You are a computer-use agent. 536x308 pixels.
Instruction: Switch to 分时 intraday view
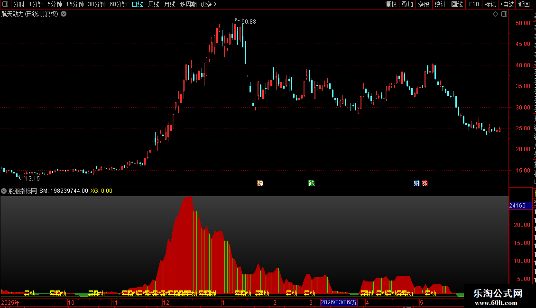(x=19, y=4)
